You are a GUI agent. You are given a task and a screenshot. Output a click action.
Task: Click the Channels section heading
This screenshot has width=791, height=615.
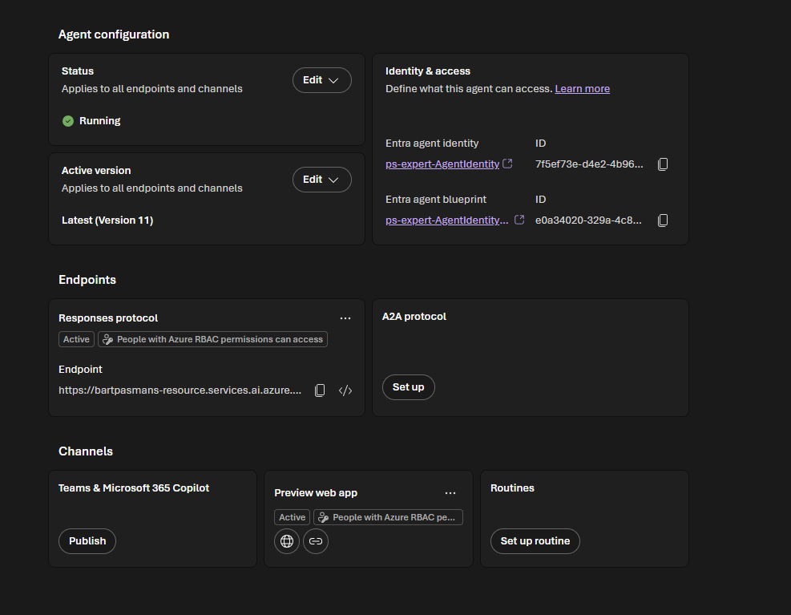(86, 451)
